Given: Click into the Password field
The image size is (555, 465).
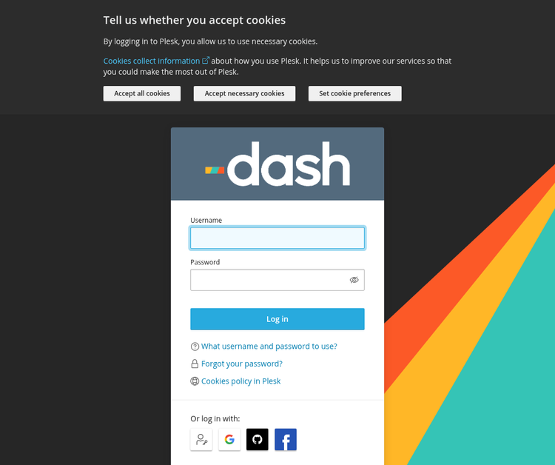Looking at the screenshot, I should (268, 280).
